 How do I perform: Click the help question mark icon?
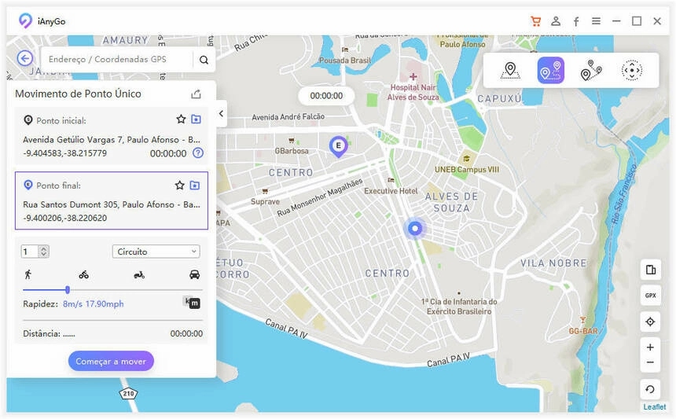pyautogui.click(x=198, y=153)
